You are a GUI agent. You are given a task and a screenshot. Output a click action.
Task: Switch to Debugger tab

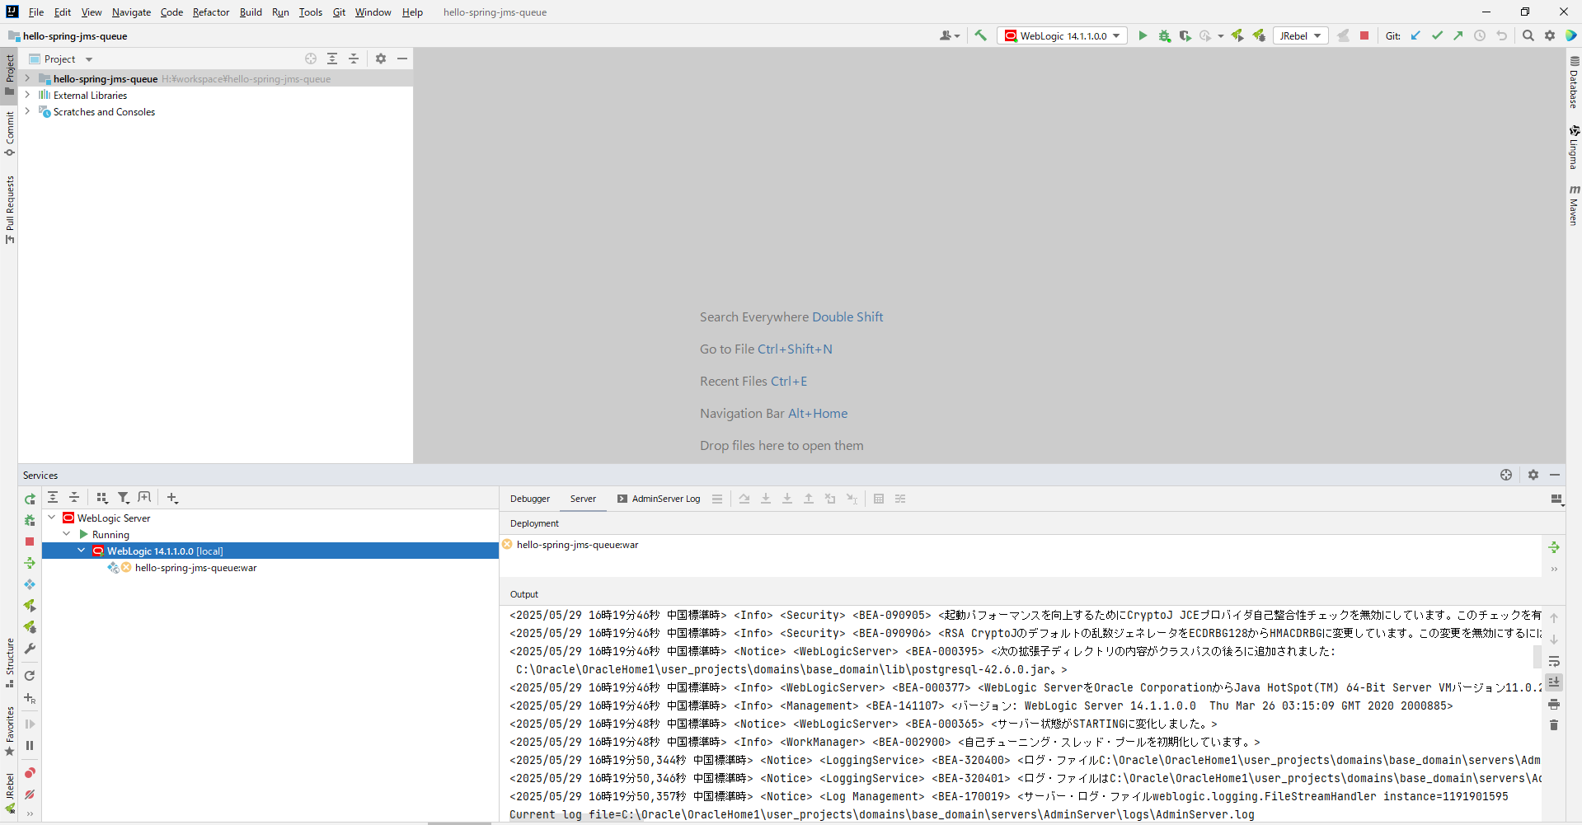[x=530, y=499]
